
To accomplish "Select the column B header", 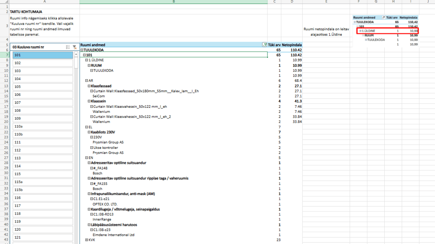I will click(173, 2).
